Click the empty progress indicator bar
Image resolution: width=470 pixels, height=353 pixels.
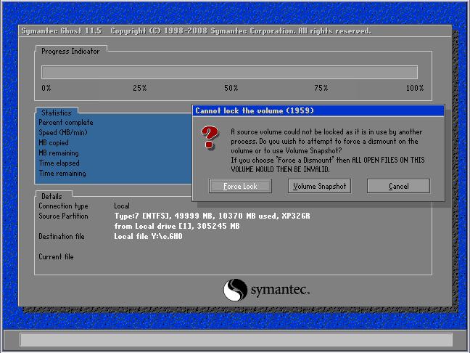[230, 73]
